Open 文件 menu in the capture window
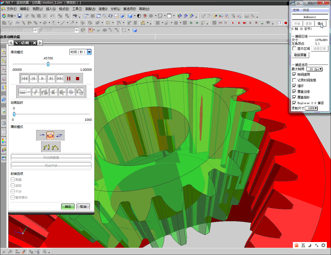Viewport: 331px width, 255px height. click(296, 10)
